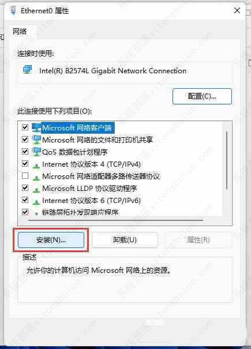
Task: Click the Microsoft 网络客户端 item icon
Action: pos(36,127)
